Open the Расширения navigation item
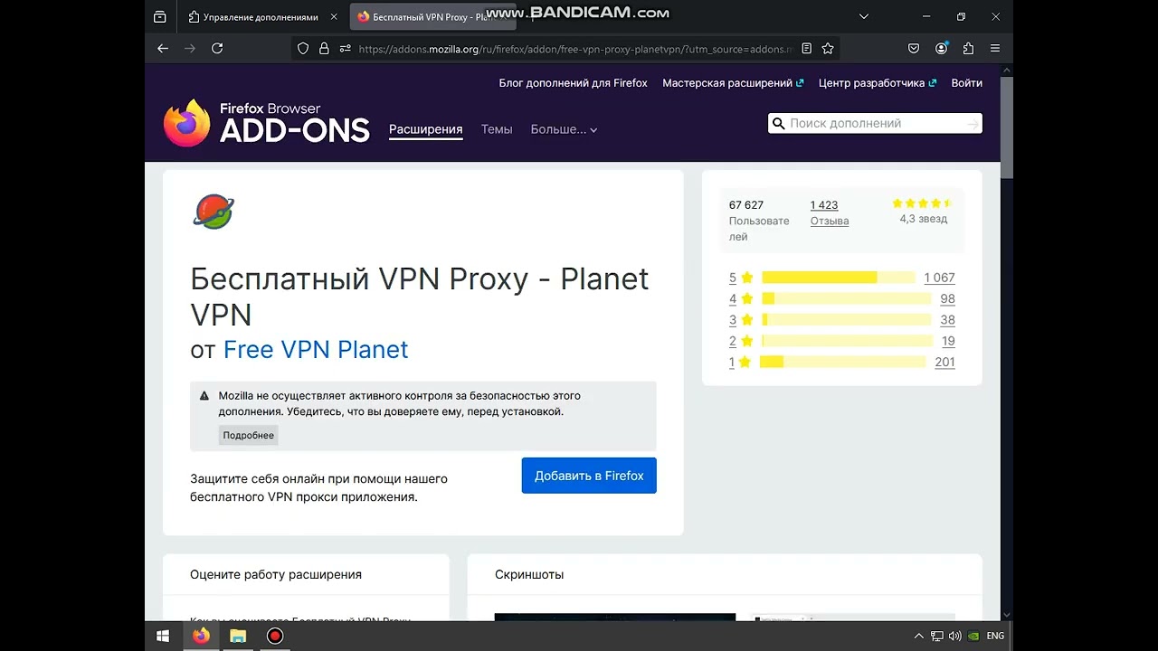 click(426, 129)
